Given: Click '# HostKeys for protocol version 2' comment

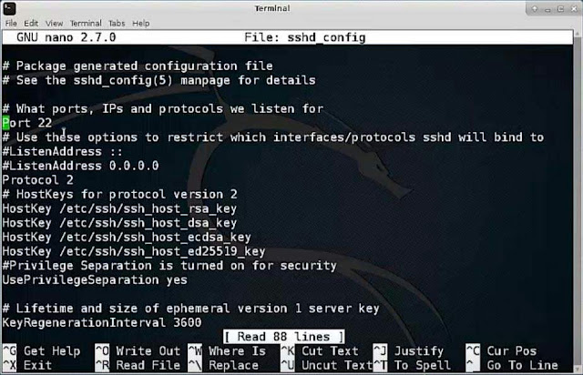Looking at the screenshot, I should click(x=119, y=195).
